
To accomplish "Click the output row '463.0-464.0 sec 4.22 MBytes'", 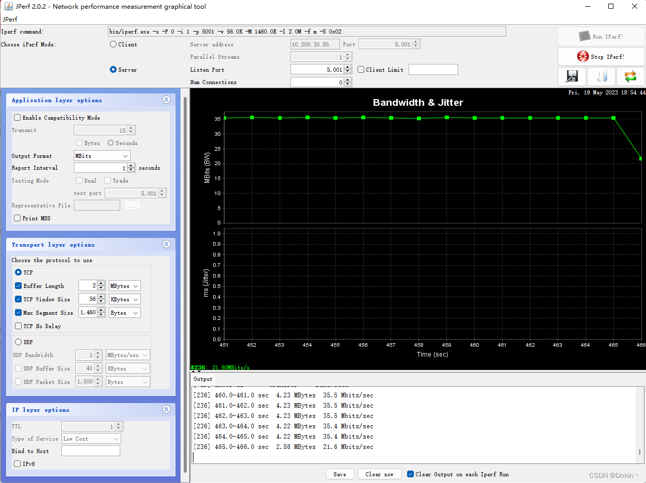I will (284, 426).
